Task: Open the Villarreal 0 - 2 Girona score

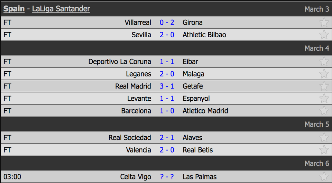Action: click(x=167, y=22)
